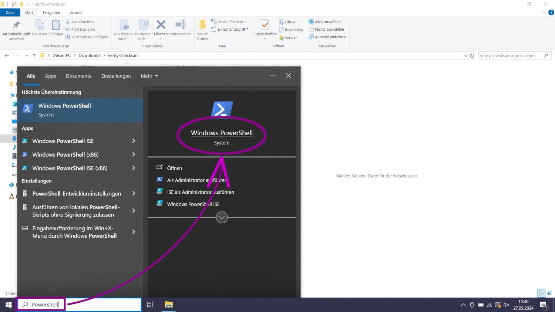
Task: Select the Alle search filter tab
Action: coord(31,76)
